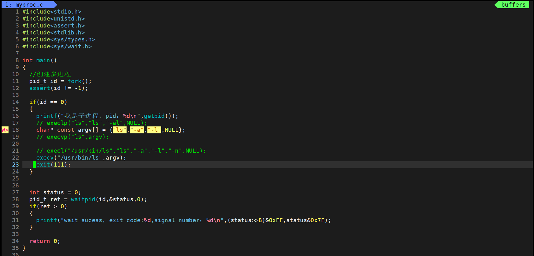Click #include<sys/types.h> on line 5
This screenshot has height=256, width=534.
tap(59, 40)
